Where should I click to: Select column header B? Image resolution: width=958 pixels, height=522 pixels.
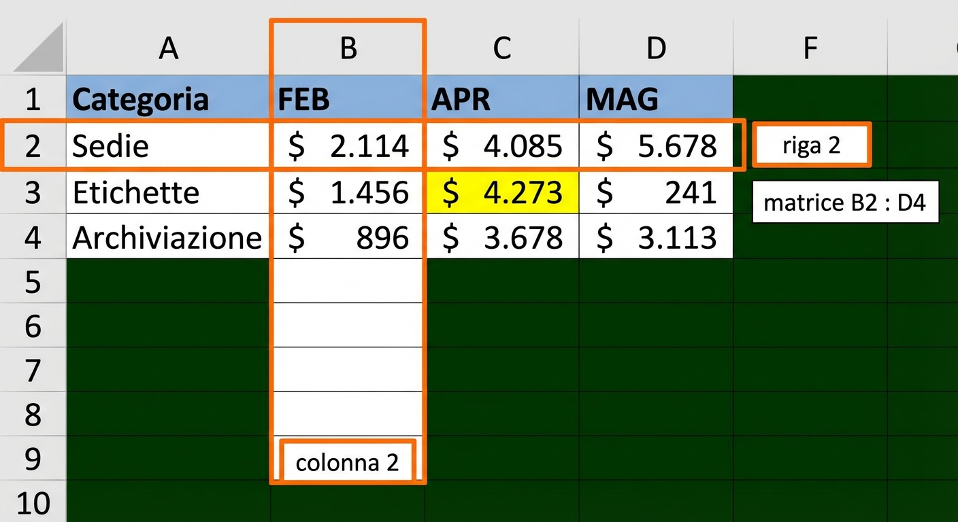point(348,48)
